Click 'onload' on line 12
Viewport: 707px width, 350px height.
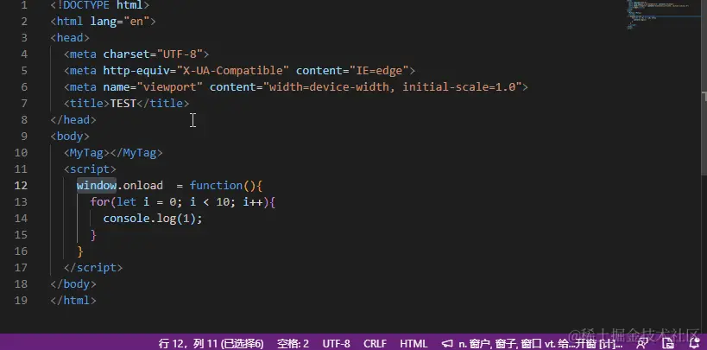coord(143,186)
